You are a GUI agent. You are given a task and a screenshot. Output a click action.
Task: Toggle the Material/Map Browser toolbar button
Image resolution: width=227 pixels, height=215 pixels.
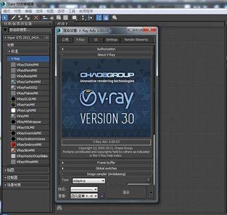[99, 17]
